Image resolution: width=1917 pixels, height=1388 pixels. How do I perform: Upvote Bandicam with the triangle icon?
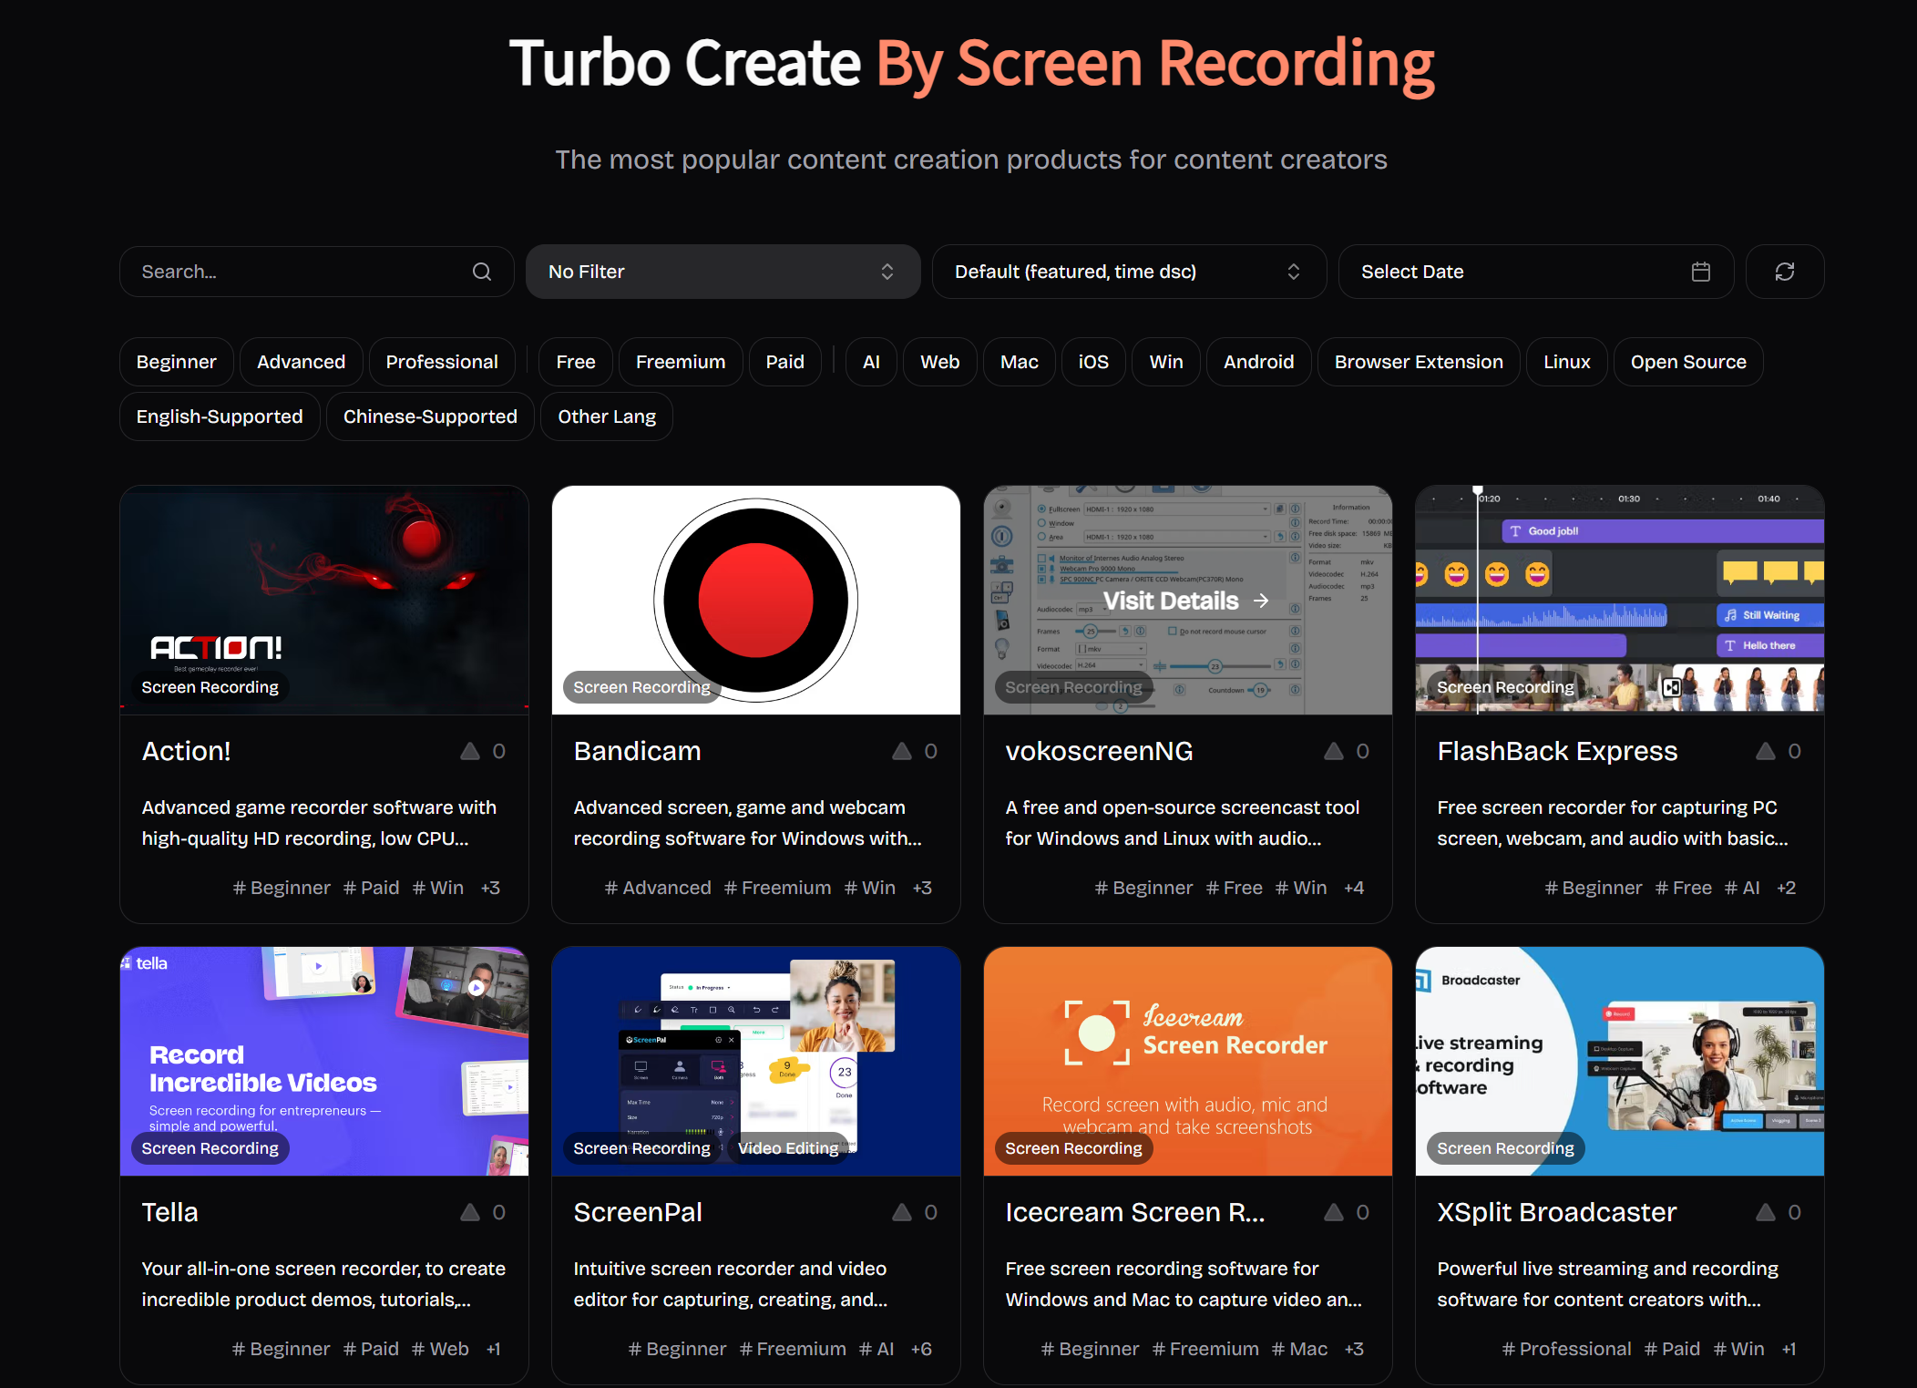(x=902, y=751)
